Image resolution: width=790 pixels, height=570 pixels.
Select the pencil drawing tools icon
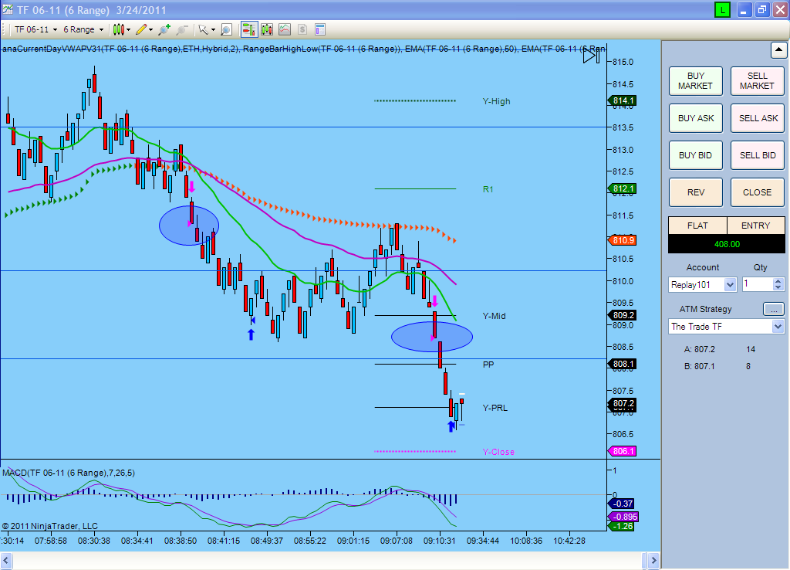tap(141, 30)
